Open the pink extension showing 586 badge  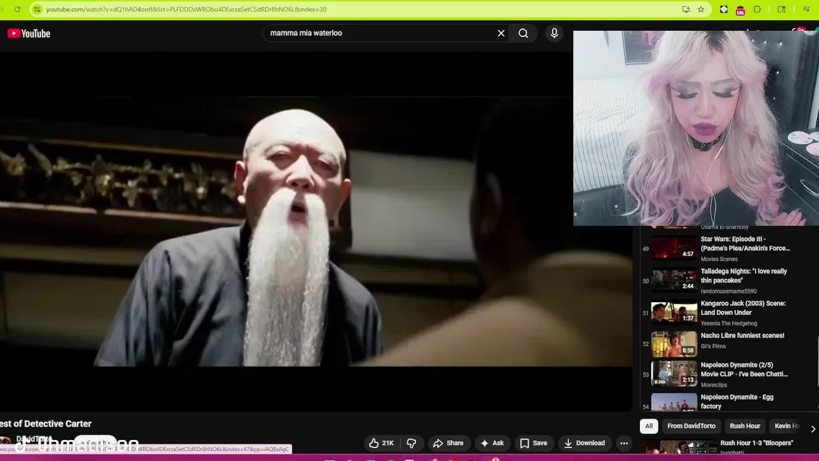pos(740,10)
